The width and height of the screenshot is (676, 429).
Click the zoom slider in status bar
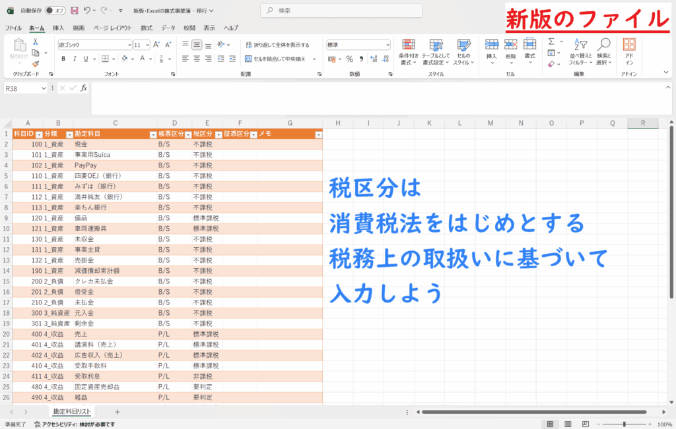point(625,424)
